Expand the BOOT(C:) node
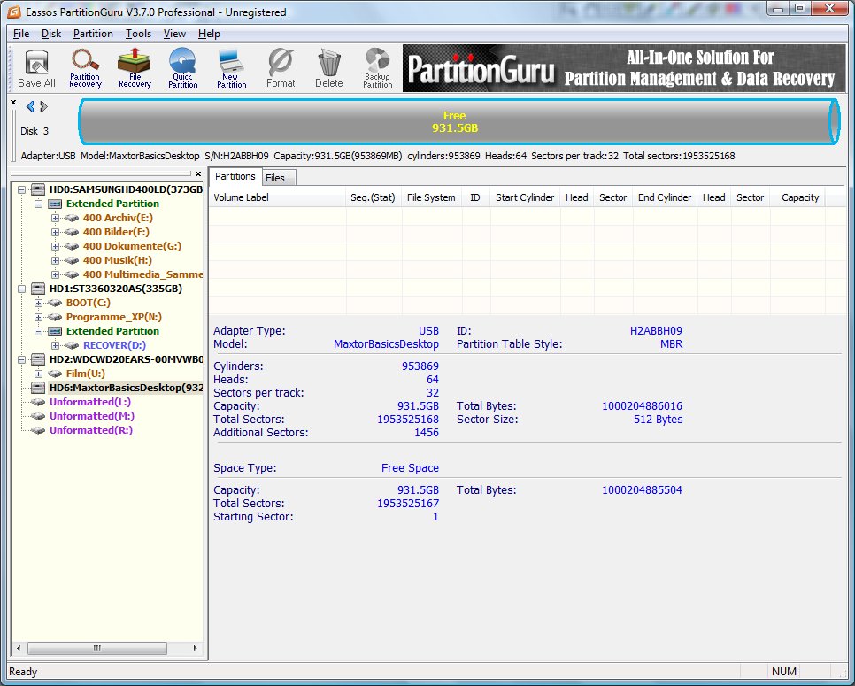Viewport: 855px width, 686px height. click(x=38, y=304)
